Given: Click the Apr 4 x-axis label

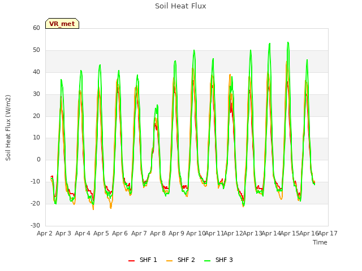Looking at the screenshot, I should click(83, 233).
